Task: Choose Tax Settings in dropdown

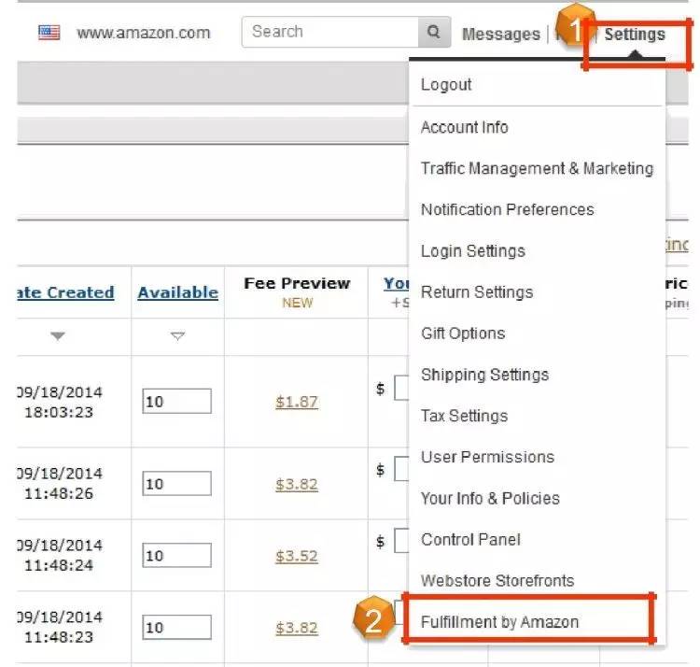Action: [464, 416]
